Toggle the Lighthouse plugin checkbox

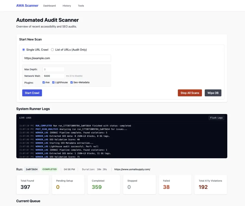(x=54, y=83)
